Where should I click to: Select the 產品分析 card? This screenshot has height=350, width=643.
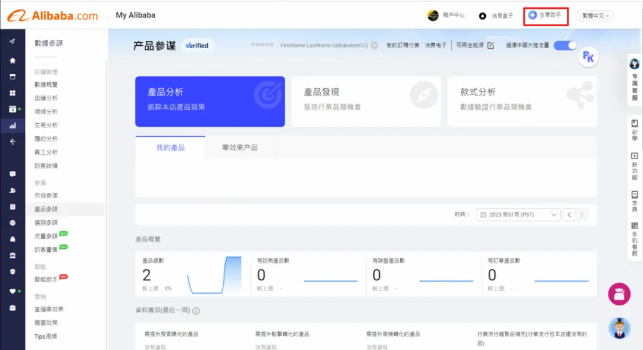coord(210,101)
